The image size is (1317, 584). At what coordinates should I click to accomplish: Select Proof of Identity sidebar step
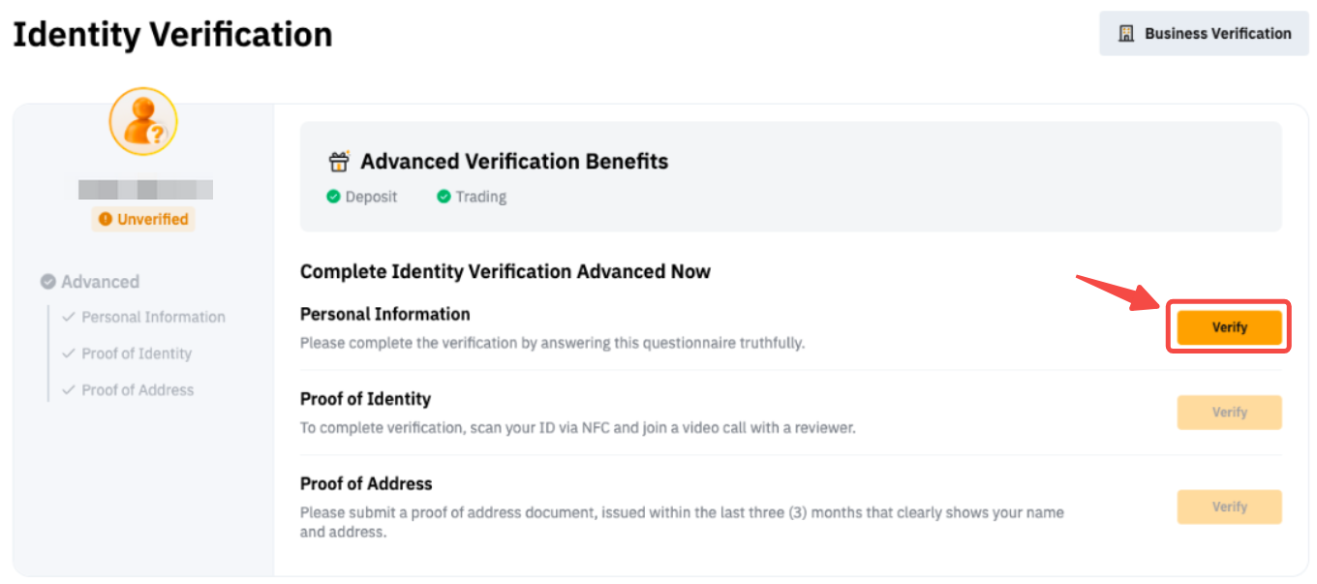[137, 353]
